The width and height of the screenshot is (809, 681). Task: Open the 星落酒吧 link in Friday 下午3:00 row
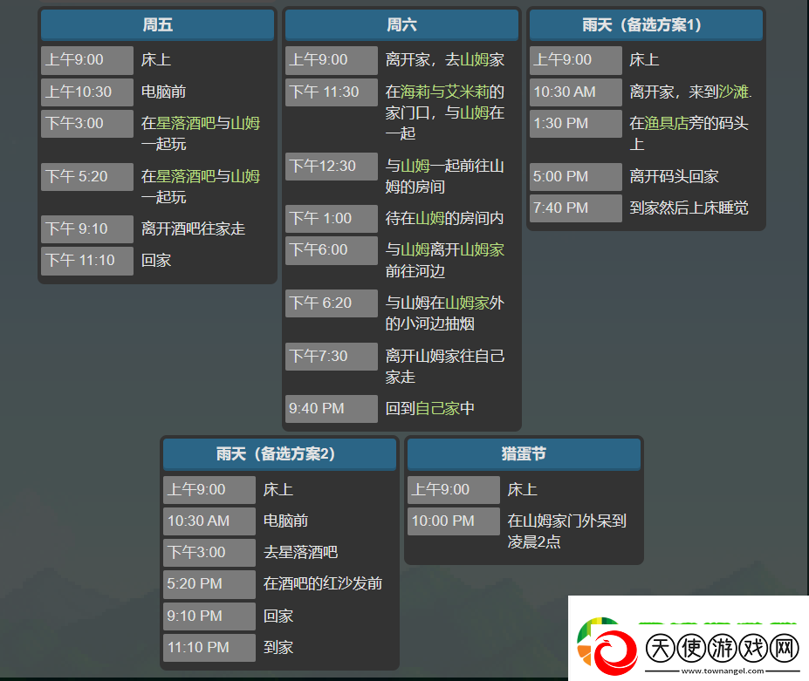(x=186, y=123)
